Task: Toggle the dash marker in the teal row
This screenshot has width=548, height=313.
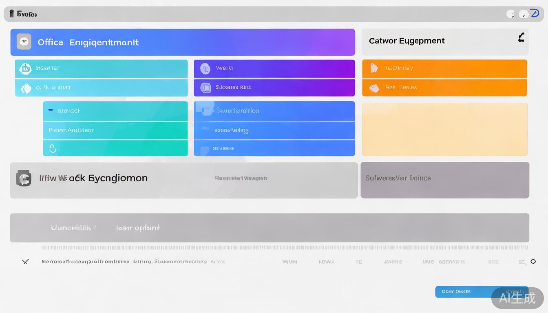Action: [51, 110]
